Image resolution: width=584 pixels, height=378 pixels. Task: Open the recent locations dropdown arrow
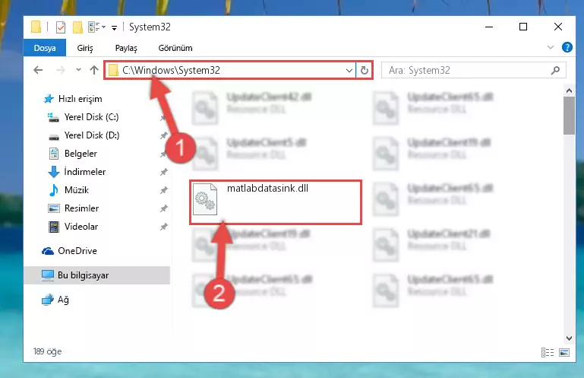(78, 70)
